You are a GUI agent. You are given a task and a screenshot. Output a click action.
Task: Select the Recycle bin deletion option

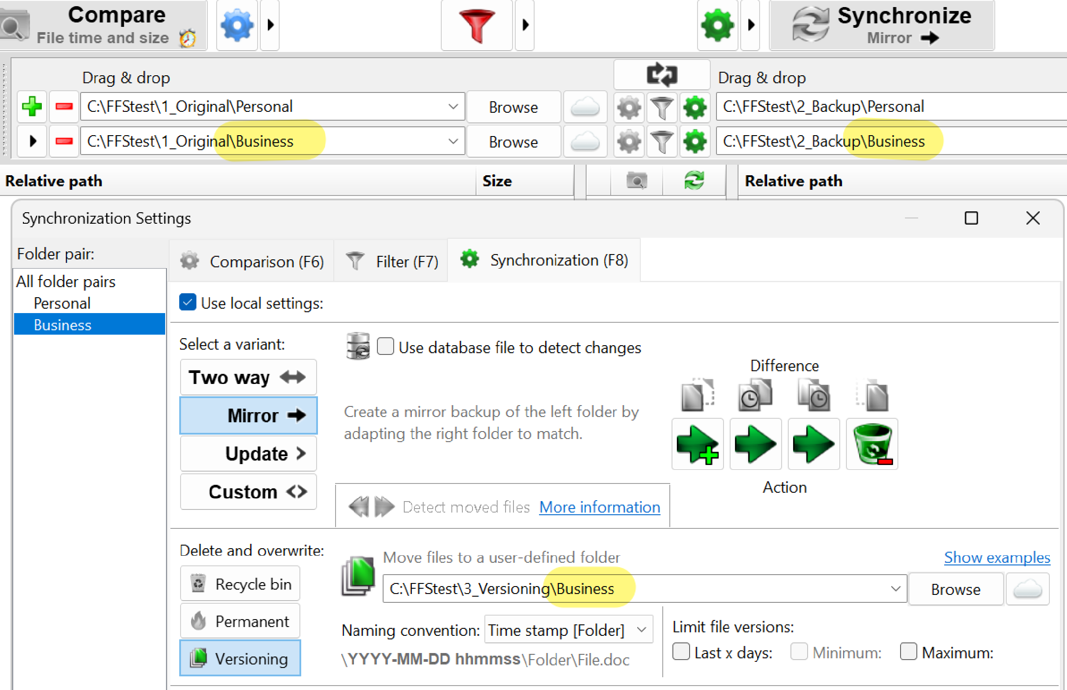click(240, 584)
